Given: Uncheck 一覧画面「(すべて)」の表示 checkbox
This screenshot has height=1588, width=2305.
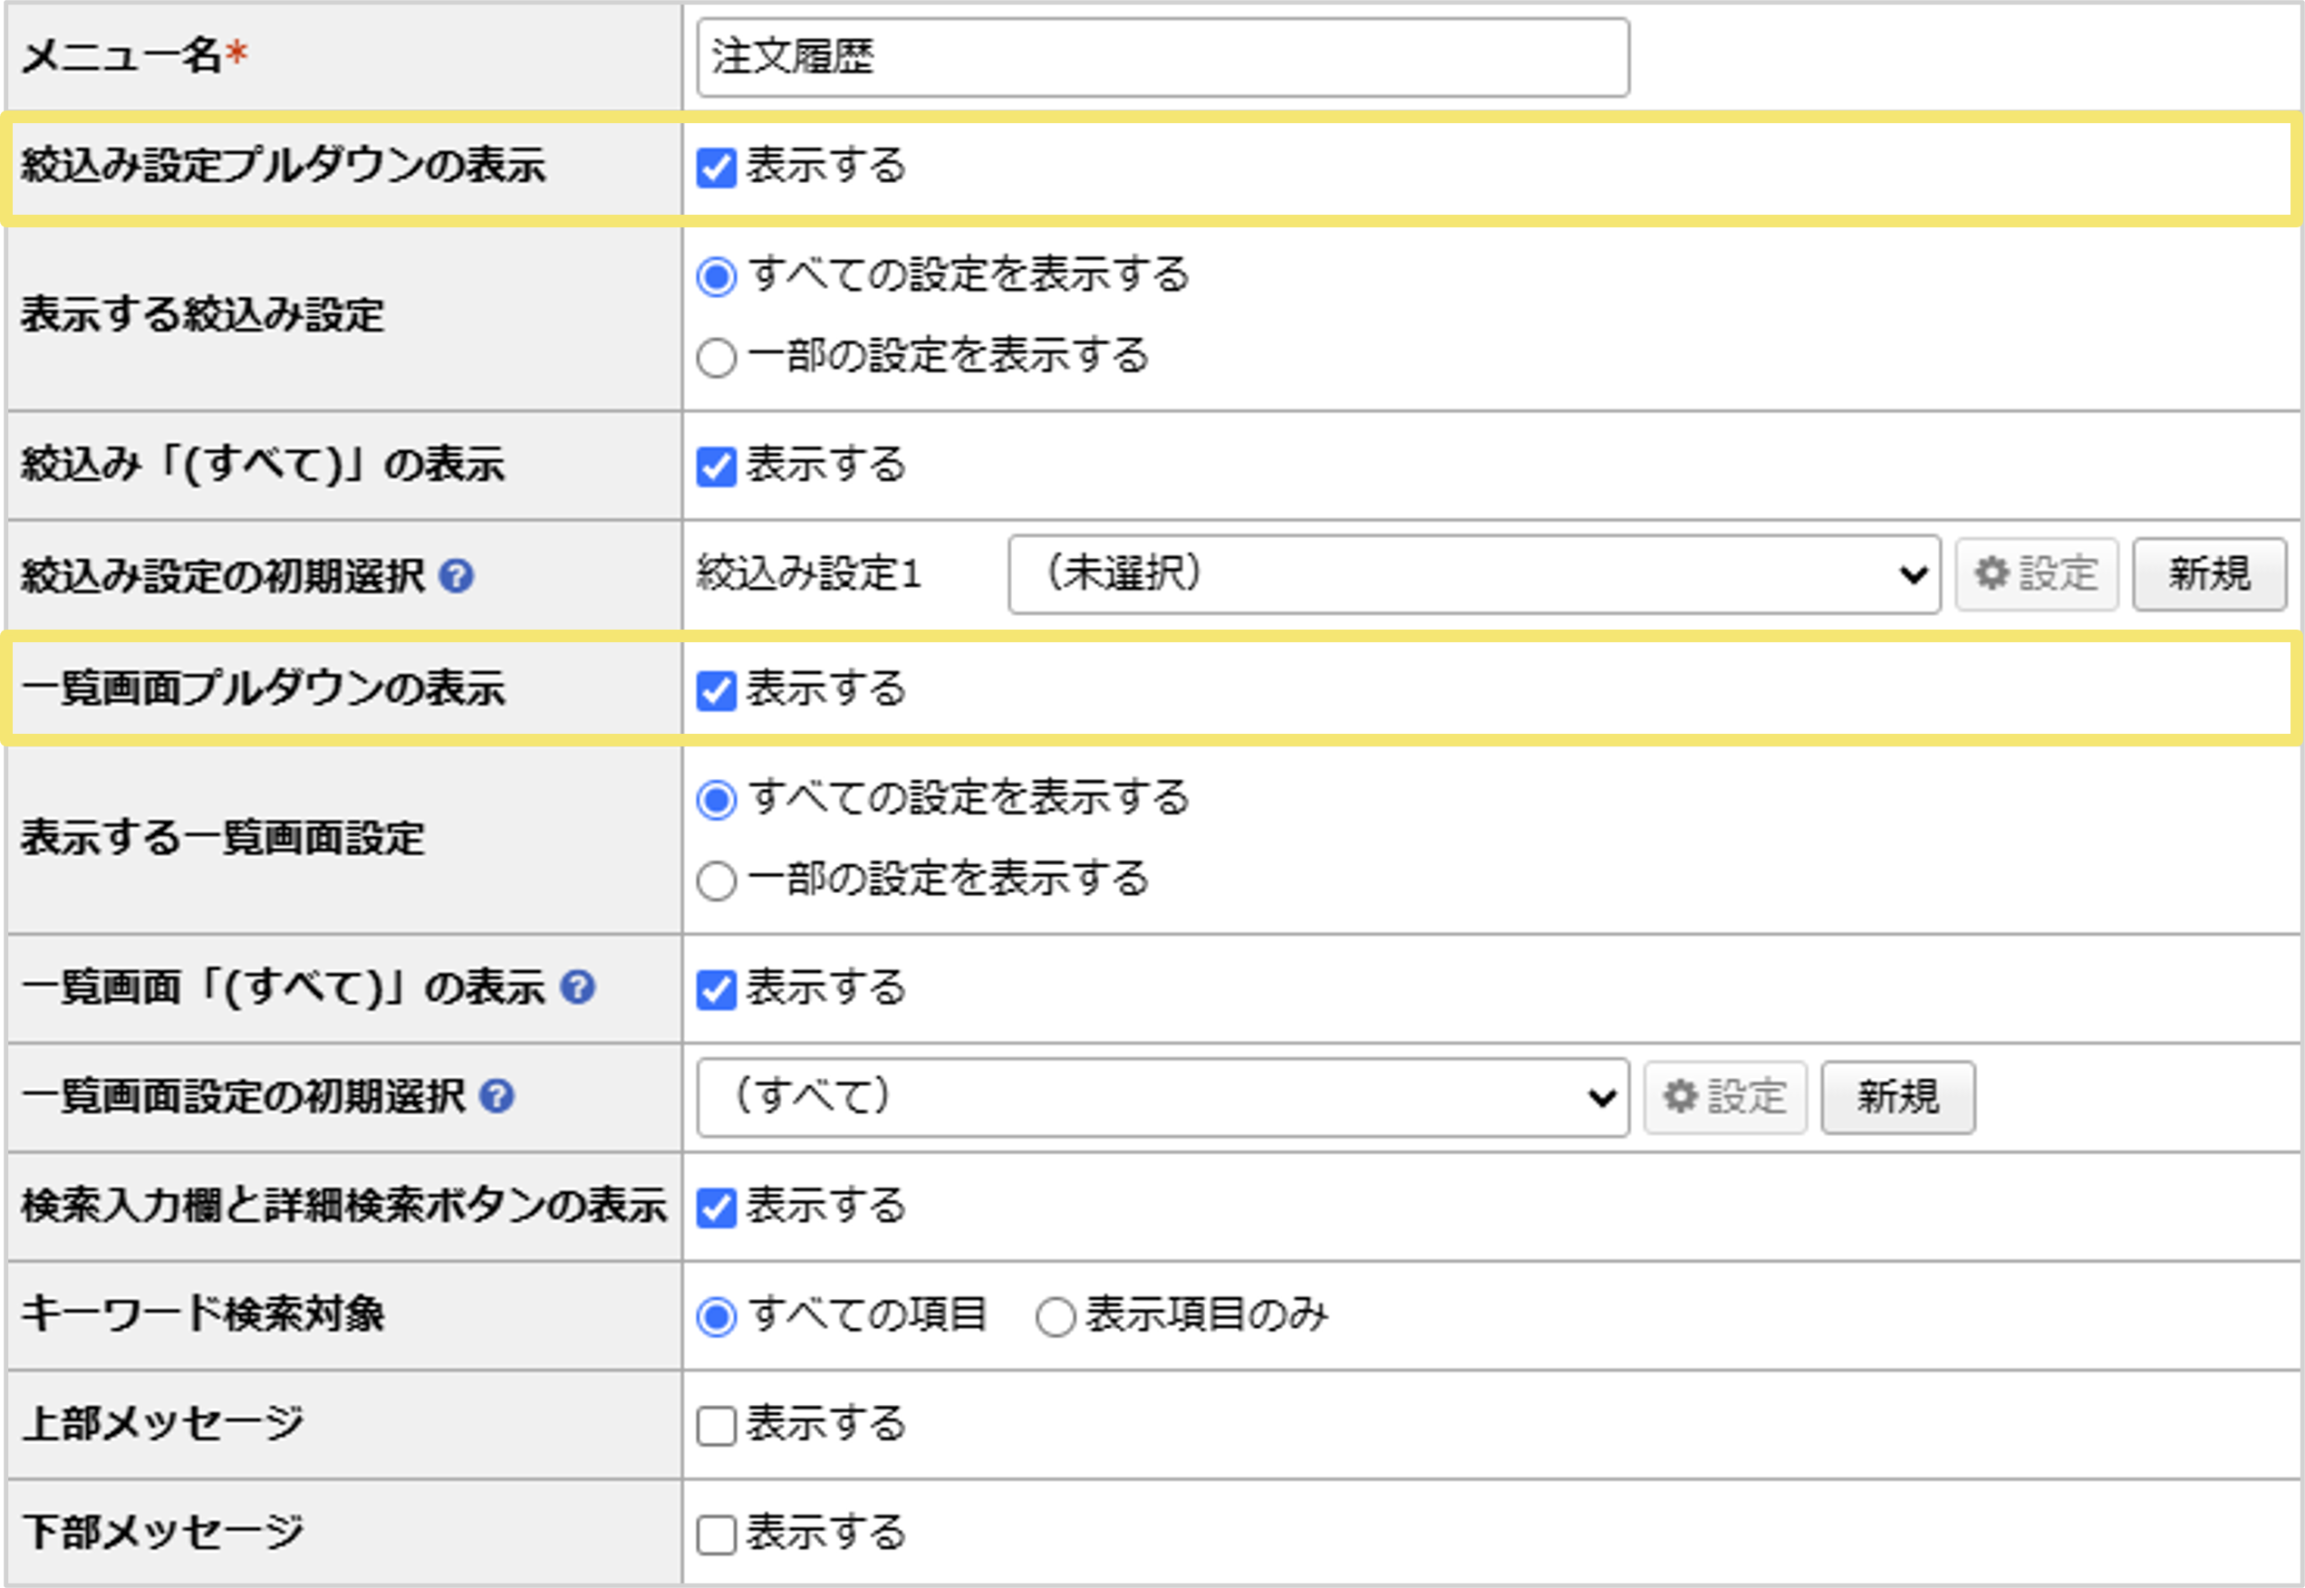Looking at the screenshot, I should [716, 988].
